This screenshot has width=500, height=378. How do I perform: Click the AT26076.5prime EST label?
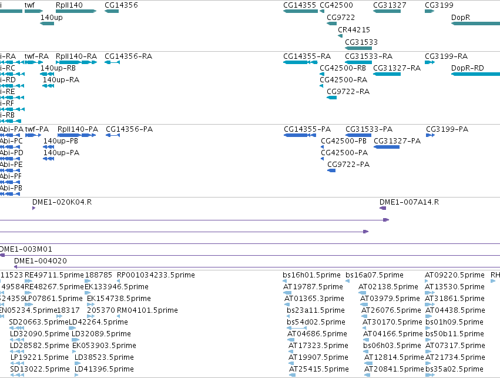[391, 310]
